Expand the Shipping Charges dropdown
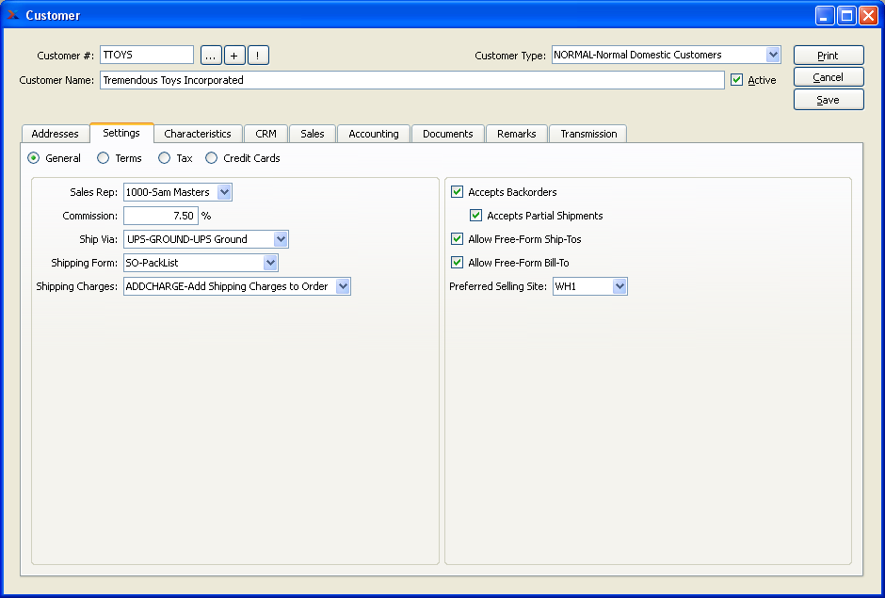 (x=343, y=286)
